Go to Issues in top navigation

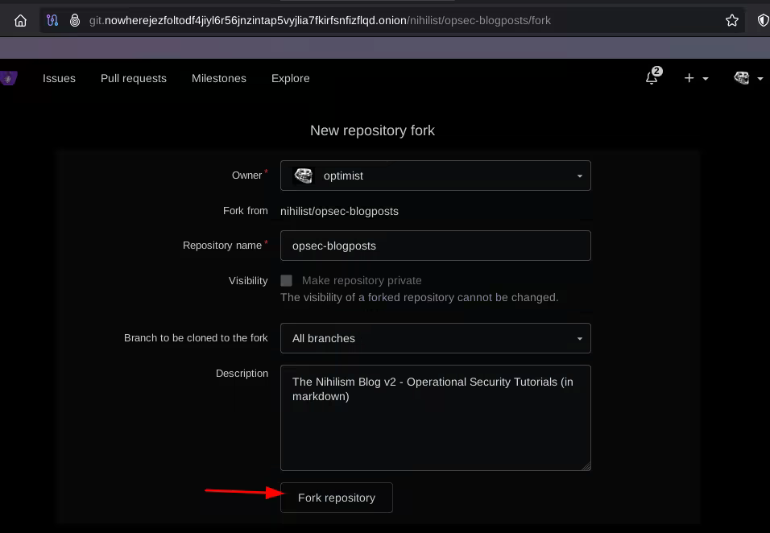tap(59, 78)
